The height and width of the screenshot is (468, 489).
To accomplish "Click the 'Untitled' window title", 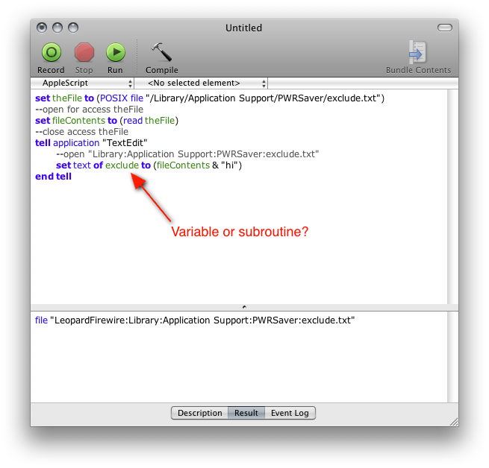I will [x=243, y=28].
